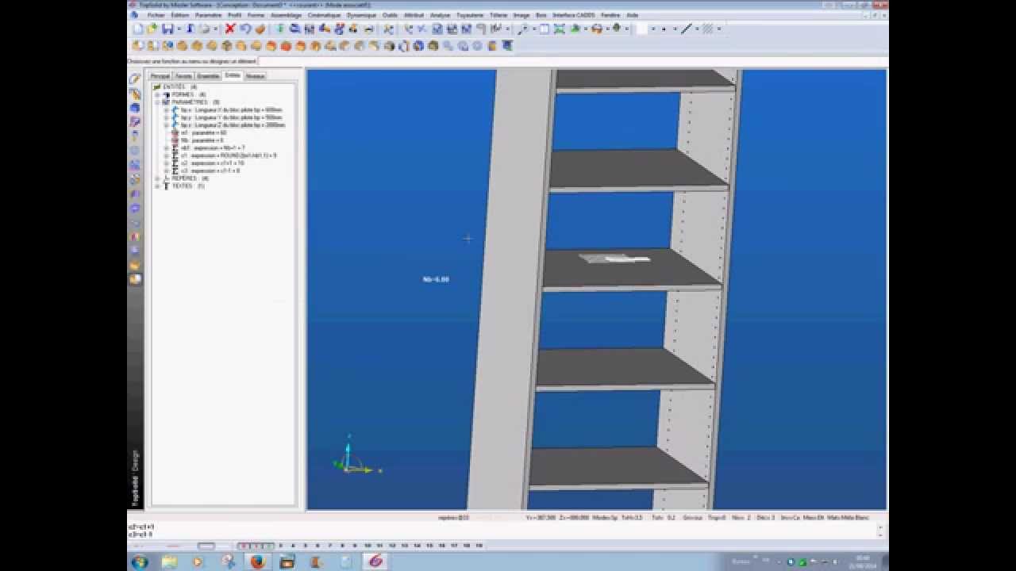Click the hatch pattern icon
Image resolution: width=1016 pixels, height=571 pixels.
707,29
